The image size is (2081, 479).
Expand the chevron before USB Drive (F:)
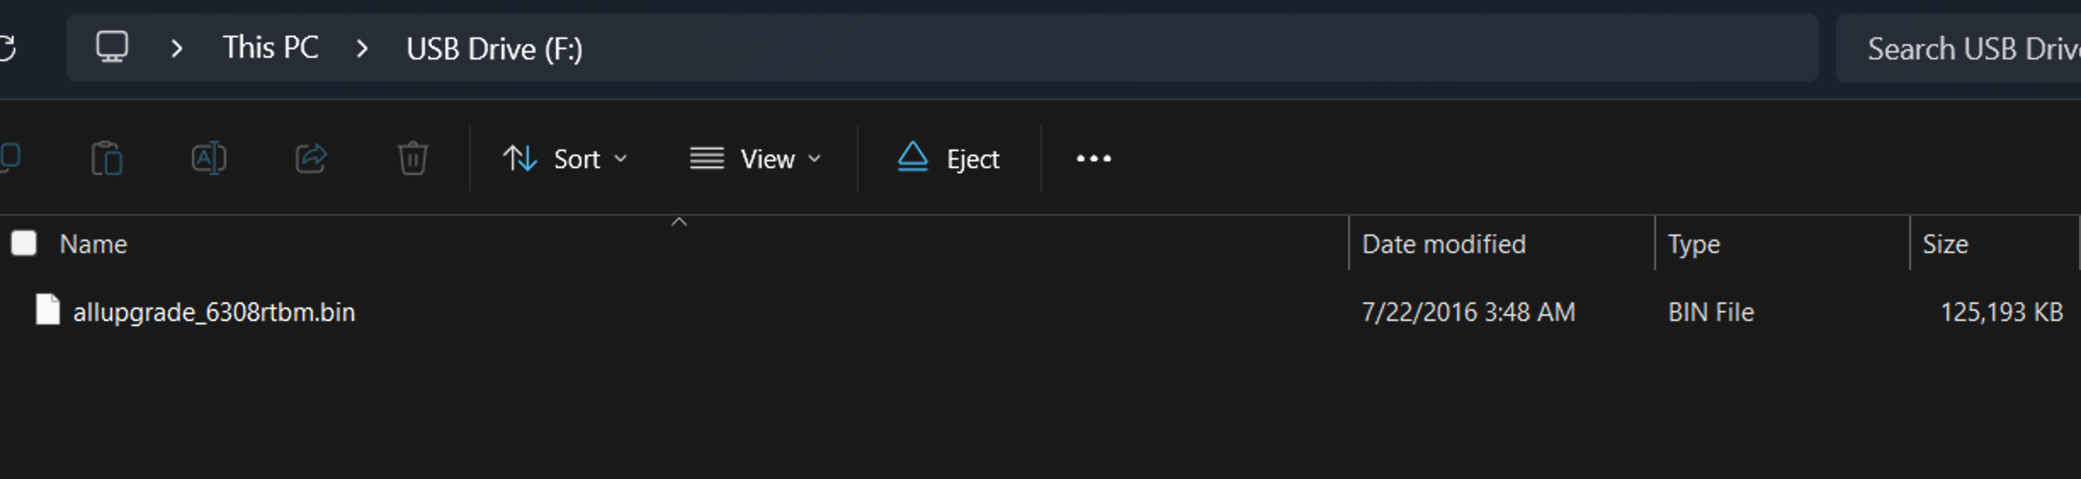363,48
